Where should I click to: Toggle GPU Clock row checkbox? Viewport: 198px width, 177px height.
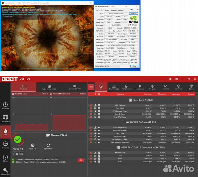tap(91, 133)
